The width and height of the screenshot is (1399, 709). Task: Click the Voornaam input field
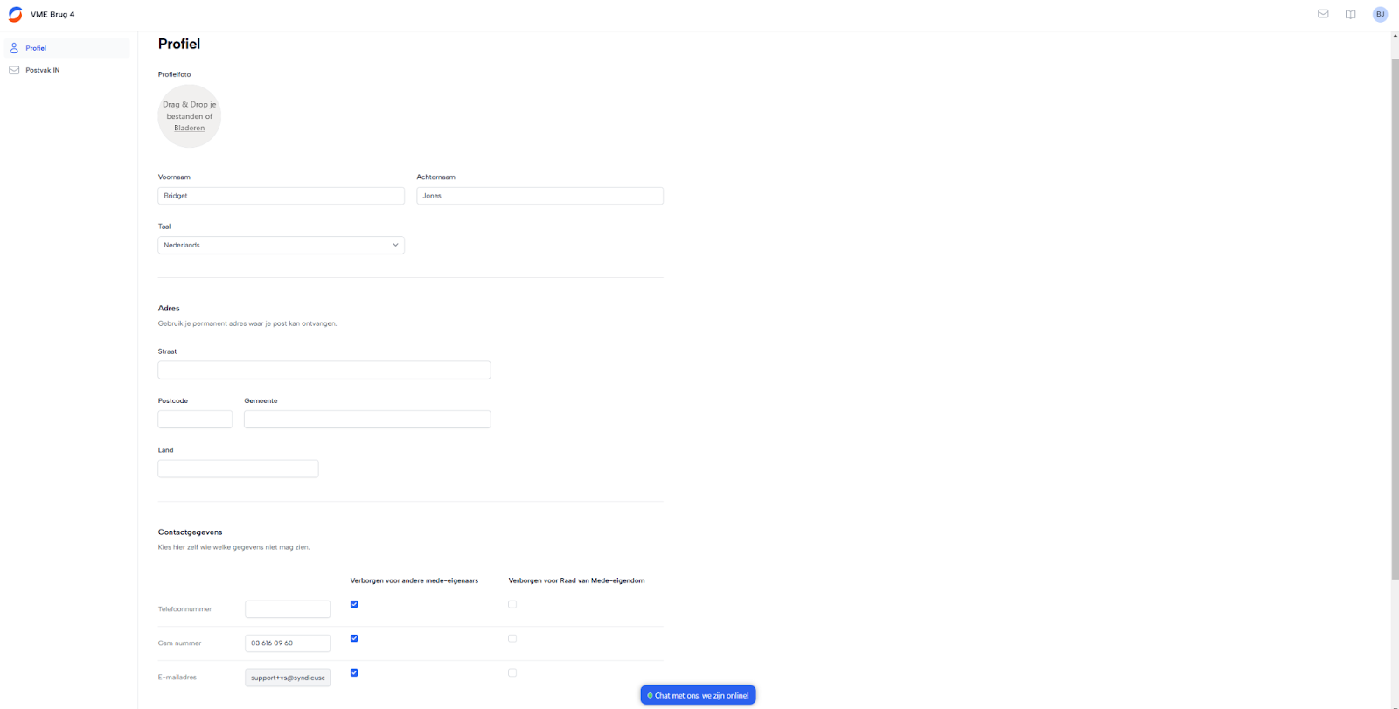click(281, 196)
